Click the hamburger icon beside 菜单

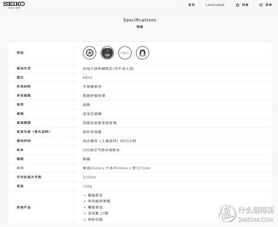point(261,5)
